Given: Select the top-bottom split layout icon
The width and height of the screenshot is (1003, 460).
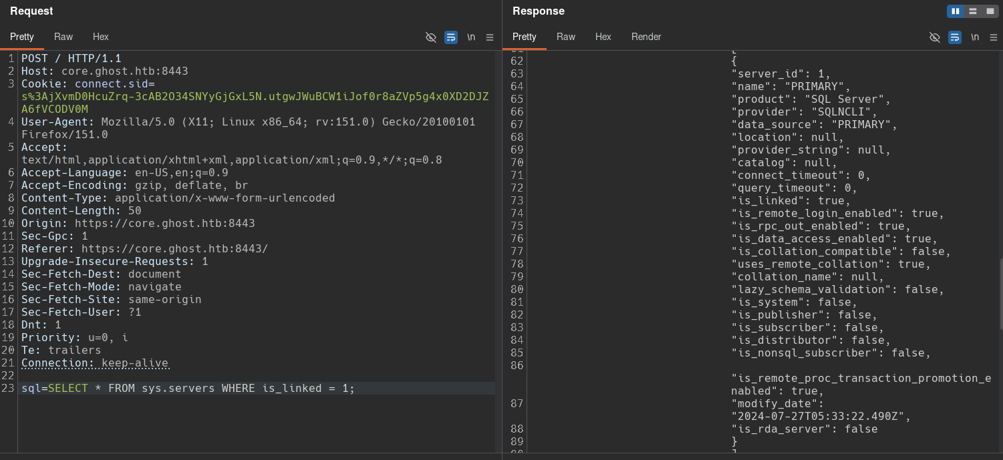Looking at the screenshot, I should pos(973,11).
